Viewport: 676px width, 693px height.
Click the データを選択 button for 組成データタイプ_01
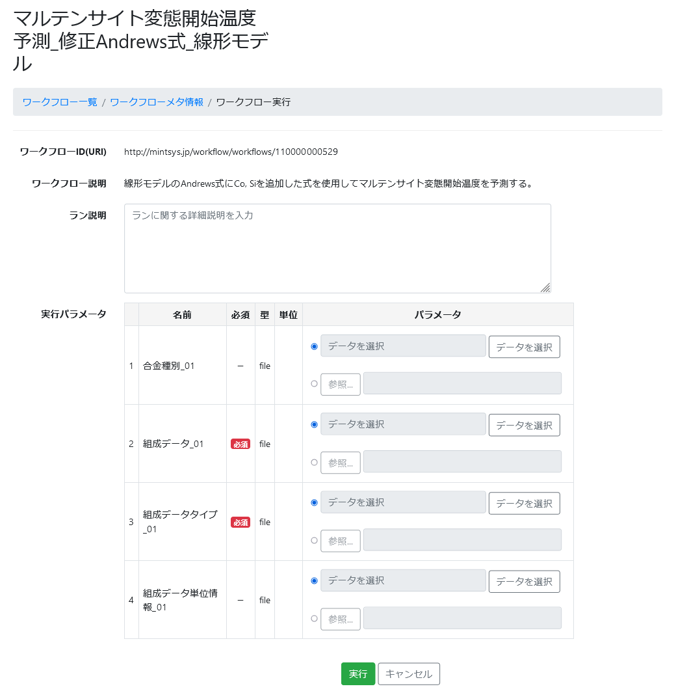click(524, 504)
